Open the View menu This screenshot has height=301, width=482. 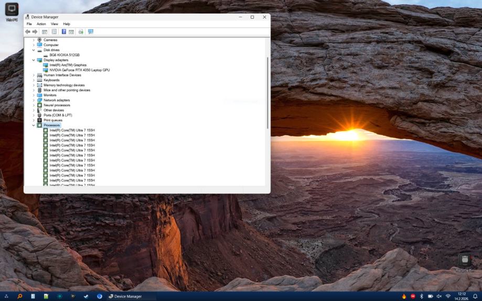tap(55, 24)
